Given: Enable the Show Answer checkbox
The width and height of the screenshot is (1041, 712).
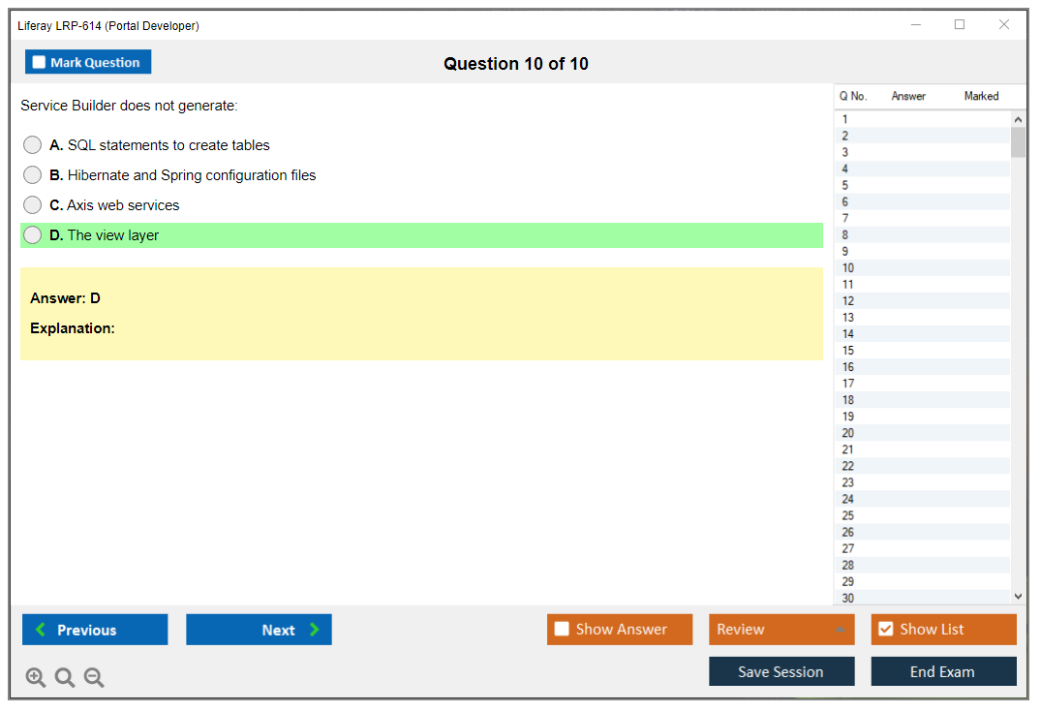Looking at the screenshot, I should point(562,630).
